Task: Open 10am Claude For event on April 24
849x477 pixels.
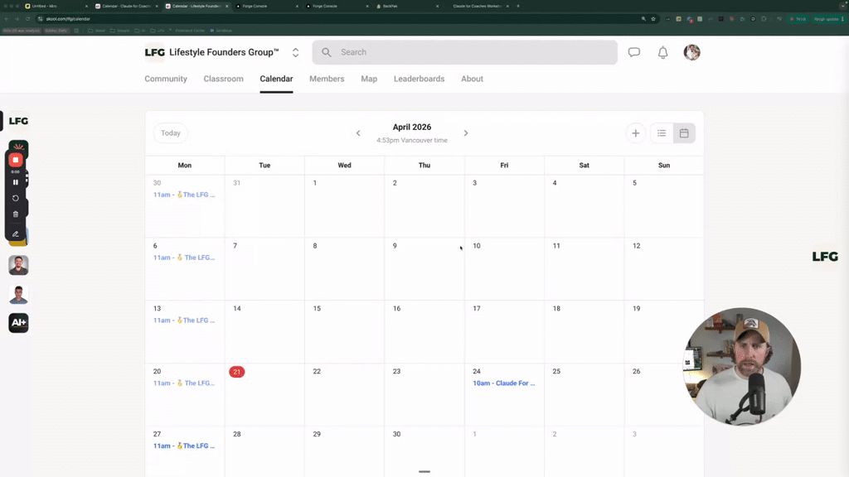Action: (x=503, y=383)
